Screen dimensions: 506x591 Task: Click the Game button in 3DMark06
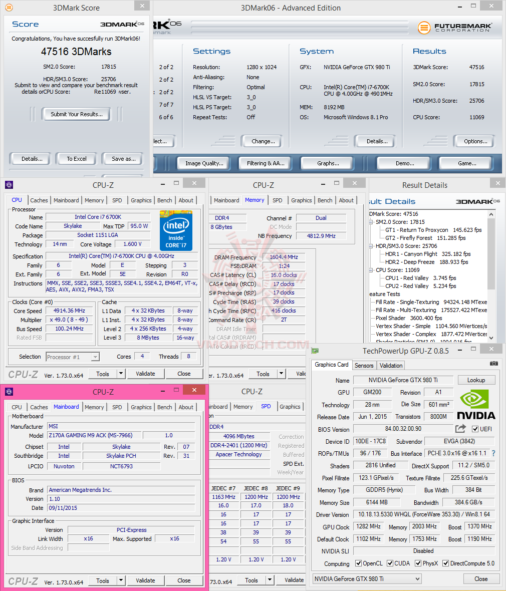pyautogui.click(x=467, y=163)
